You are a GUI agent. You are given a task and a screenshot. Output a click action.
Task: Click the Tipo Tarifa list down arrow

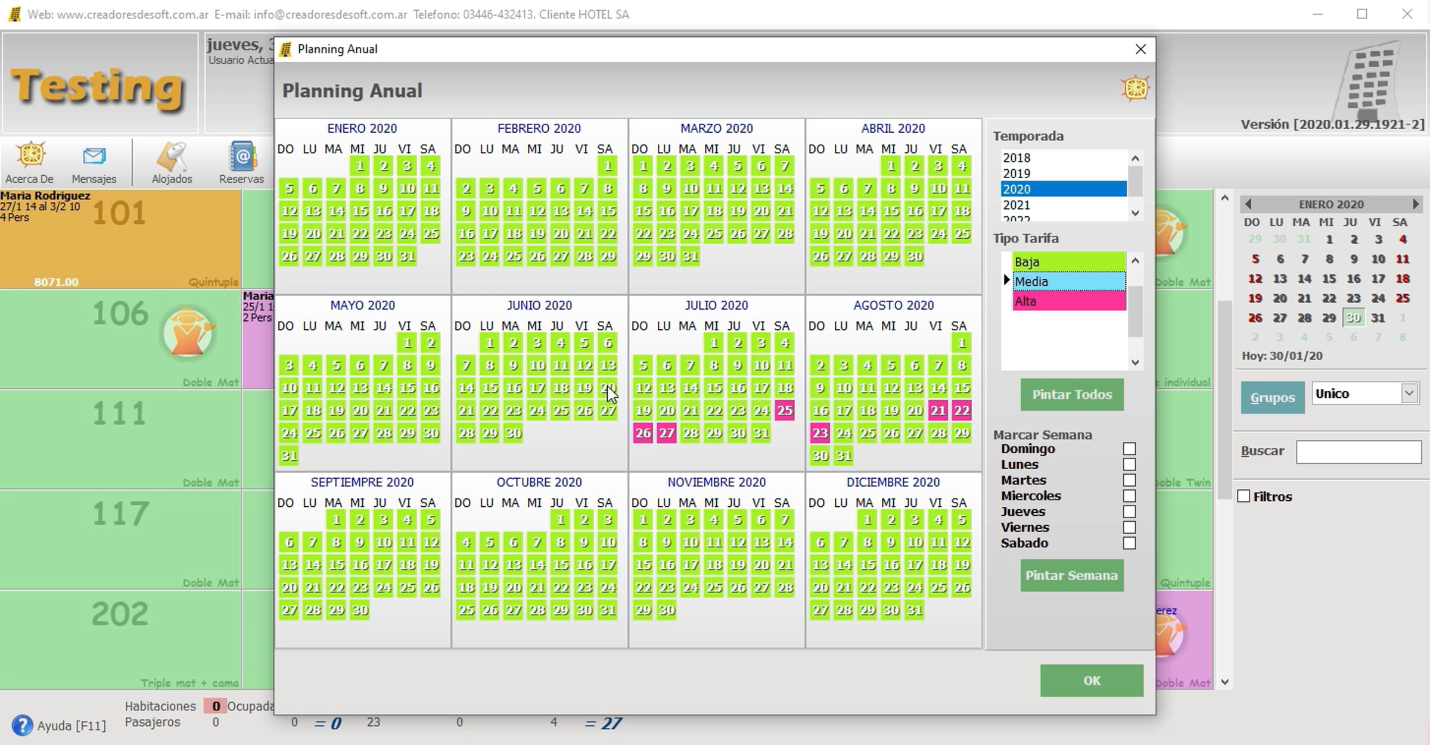click(x=1135, y=362)
